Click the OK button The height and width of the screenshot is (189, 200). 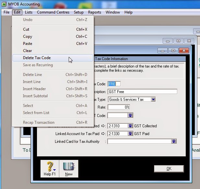click(169, 169)
